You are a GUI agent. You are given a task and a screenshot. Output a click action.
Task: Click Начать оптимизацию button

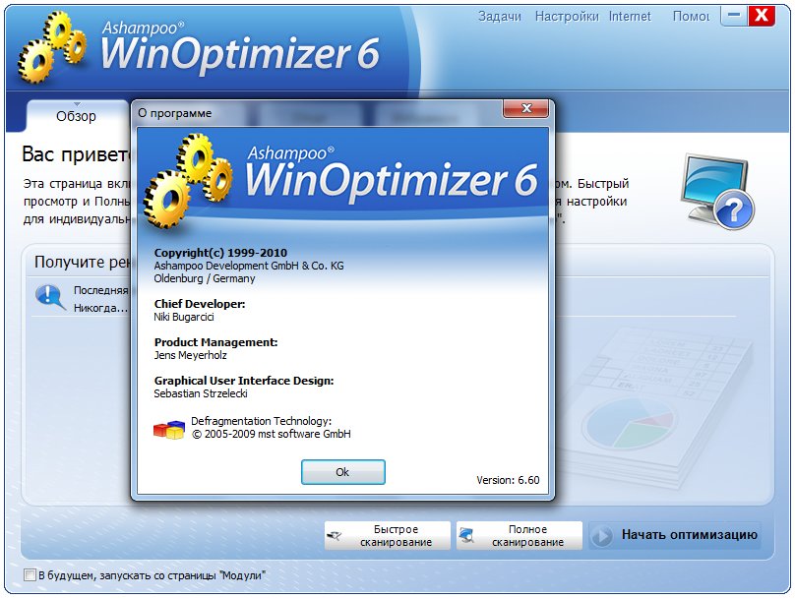pyautogui.click(x=675, y=535)
